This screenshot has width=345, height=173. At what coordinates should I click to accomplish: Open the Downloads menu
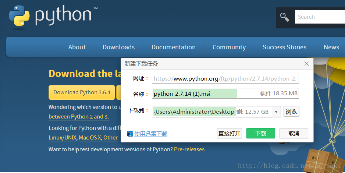pos(118,47)
